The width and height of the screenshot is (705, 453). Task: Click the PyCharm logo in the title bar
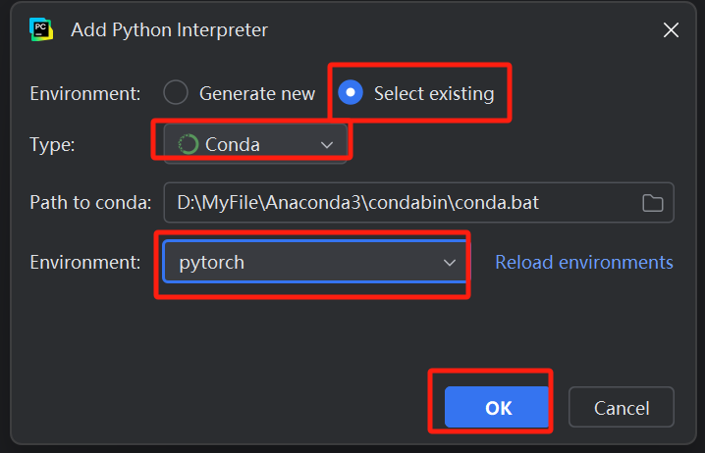(41, 29)
